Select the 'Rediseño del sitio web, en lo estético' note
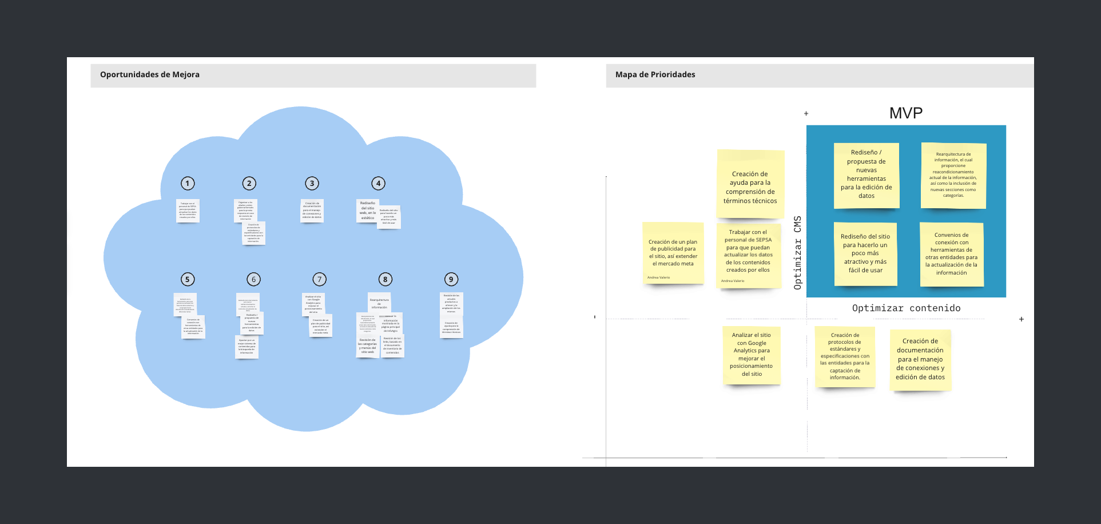1101x524 pixels. [367, 211]
